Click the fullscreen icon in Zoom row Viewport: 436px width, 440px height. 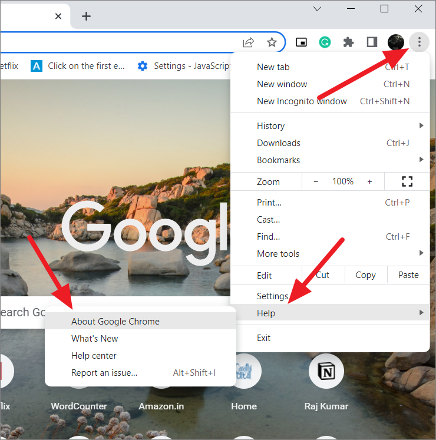pyautogui.click(x=407, y=181)
